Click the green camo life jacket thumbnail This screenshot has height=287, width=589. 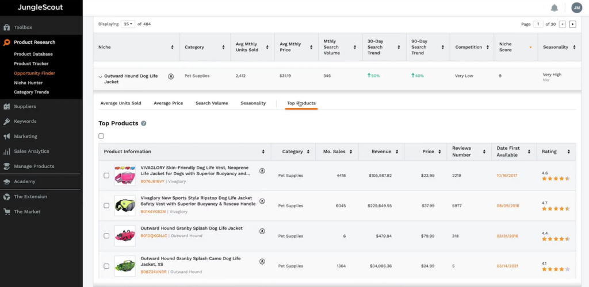point(125,266)
